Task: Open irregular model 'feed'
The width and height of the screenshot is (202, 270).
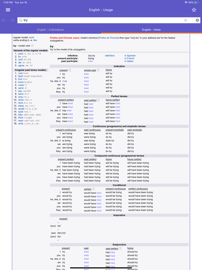Action: coord(20,76)
